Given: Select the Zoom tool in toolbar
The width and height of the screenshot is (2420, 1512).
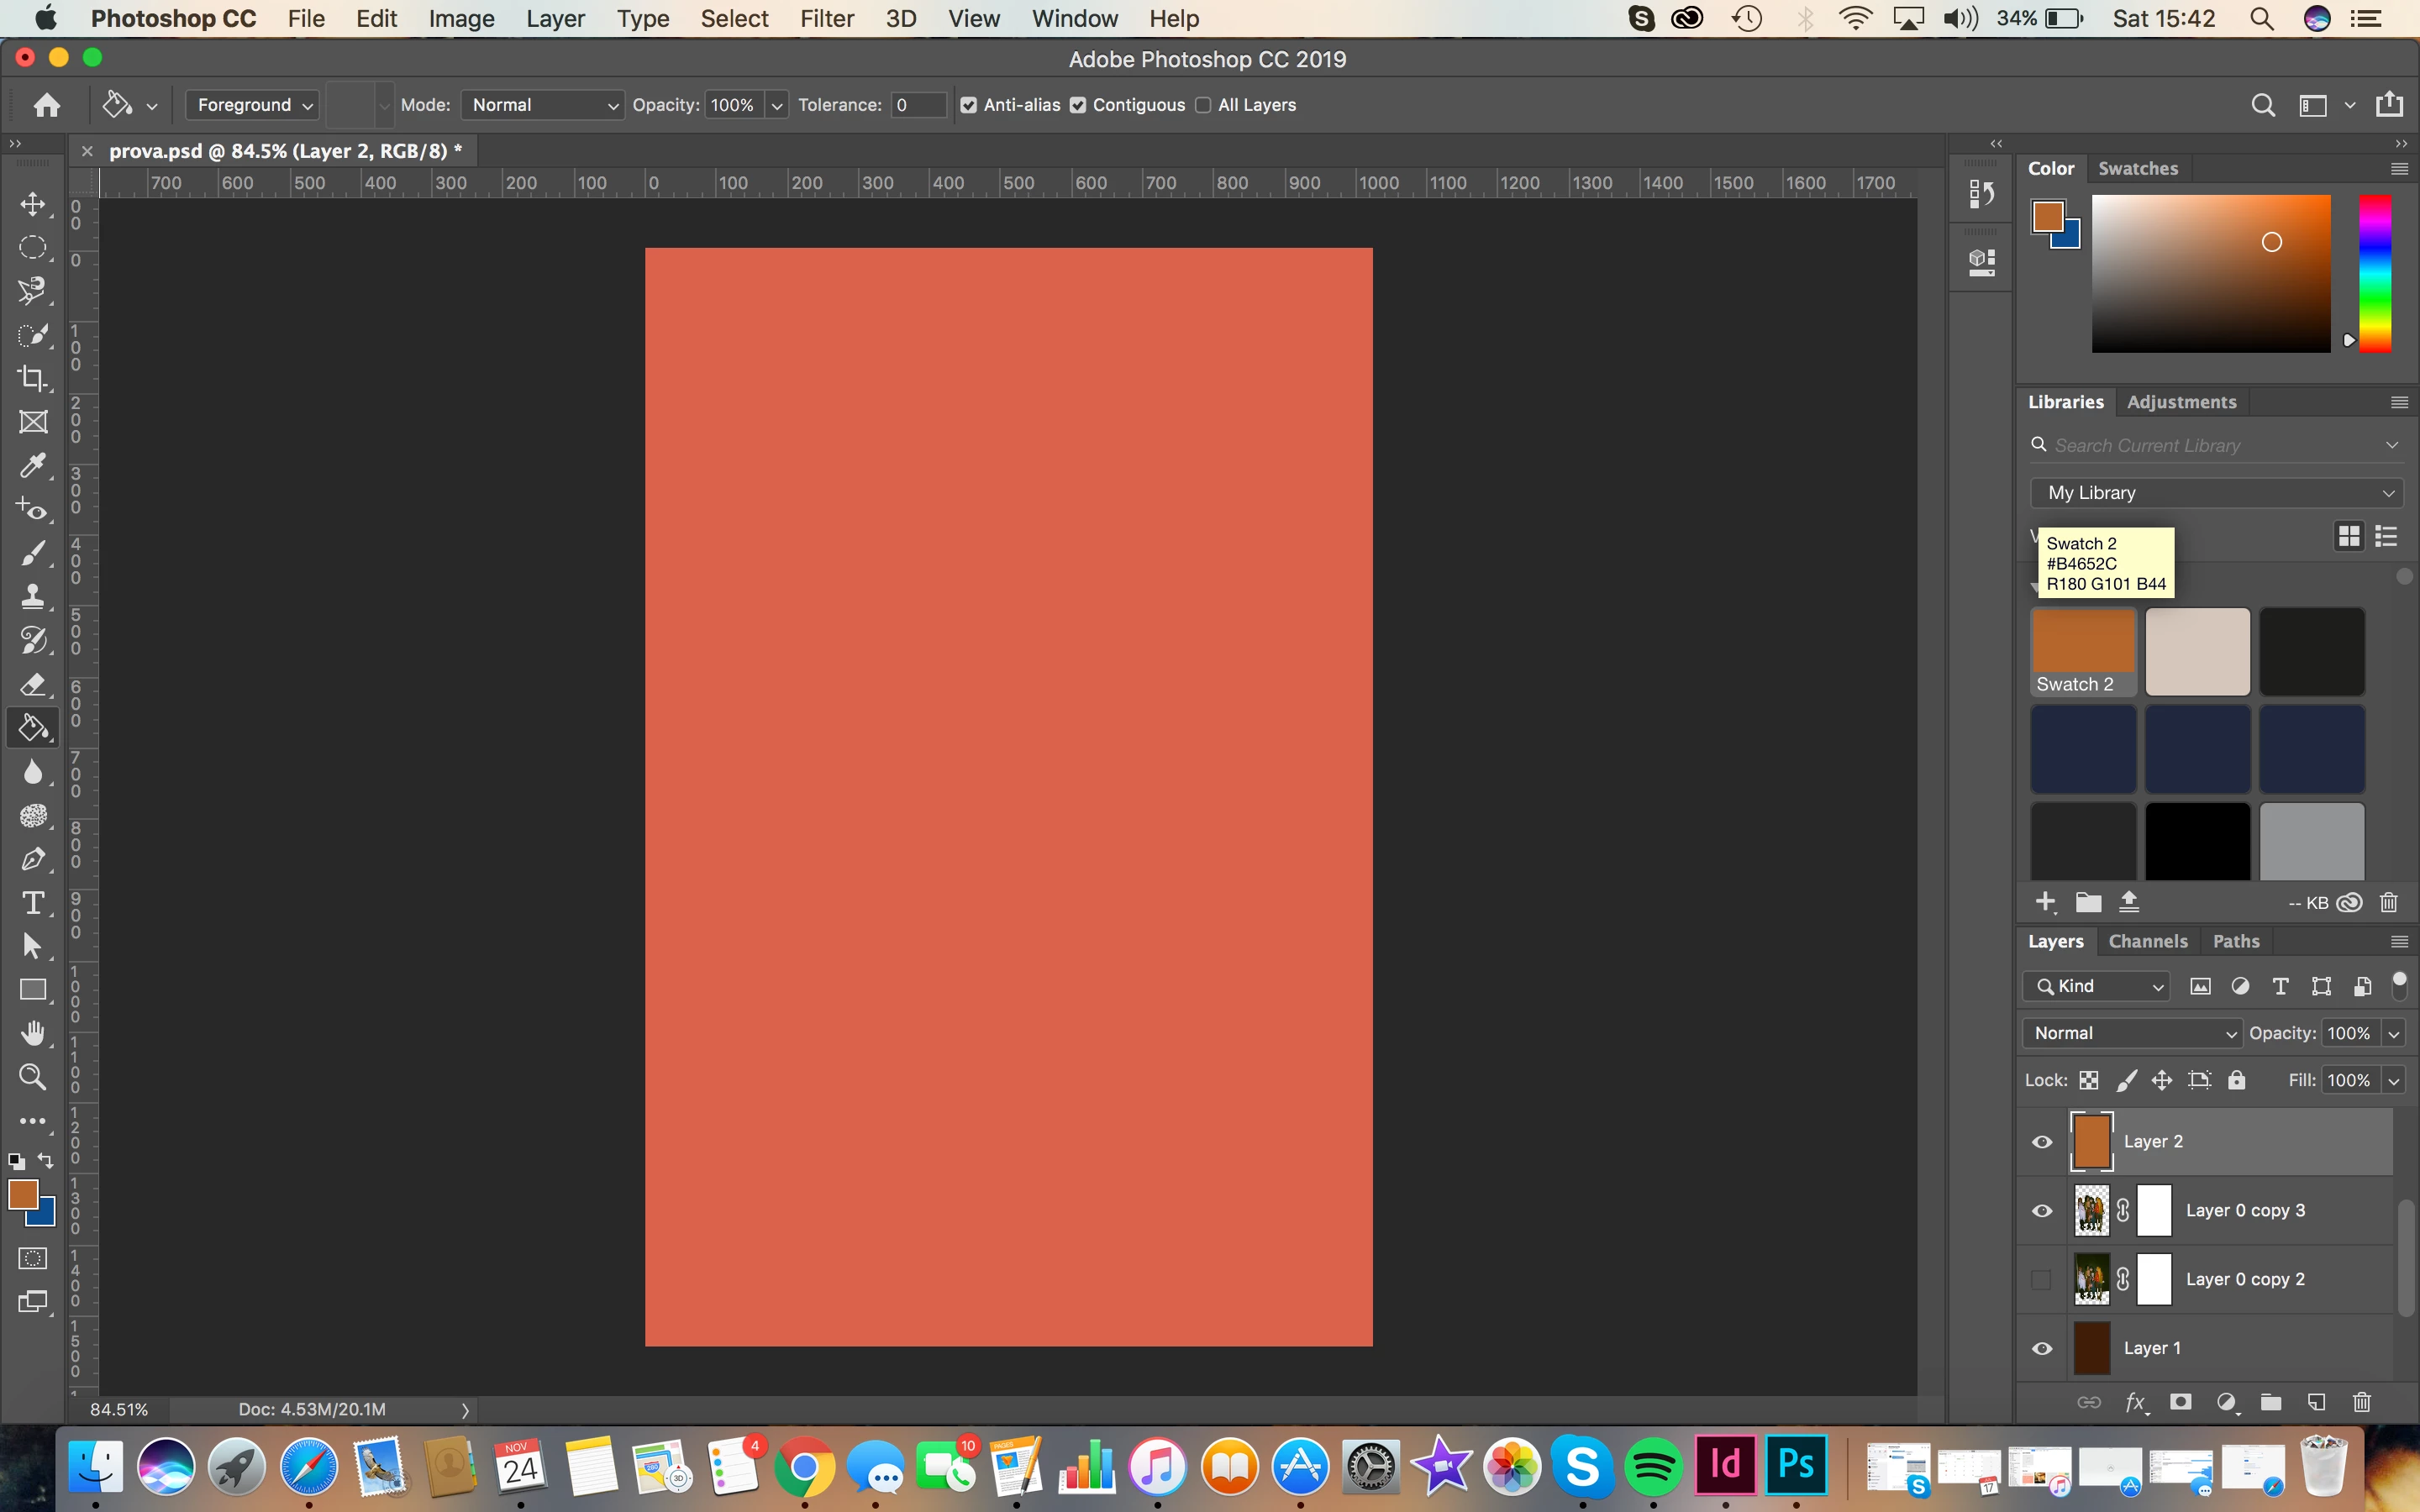Looking at the screenshot, I should click(33, 1077).
